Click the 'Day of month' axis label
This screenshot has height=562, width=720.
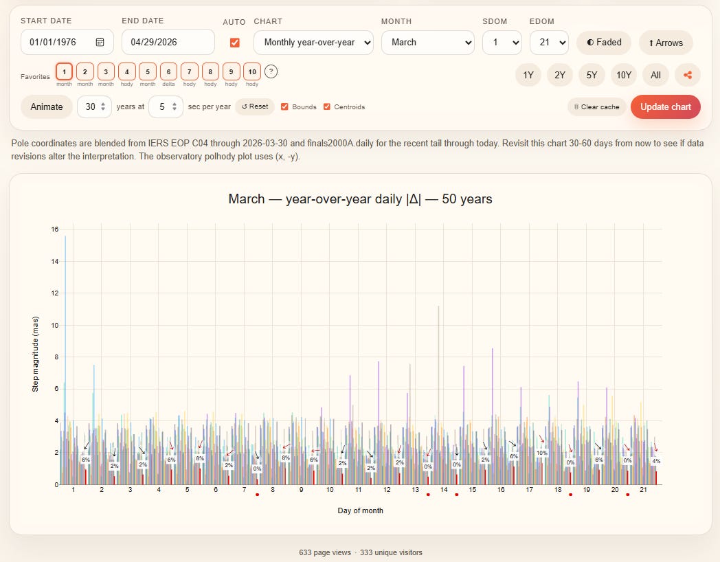point(361,510)
